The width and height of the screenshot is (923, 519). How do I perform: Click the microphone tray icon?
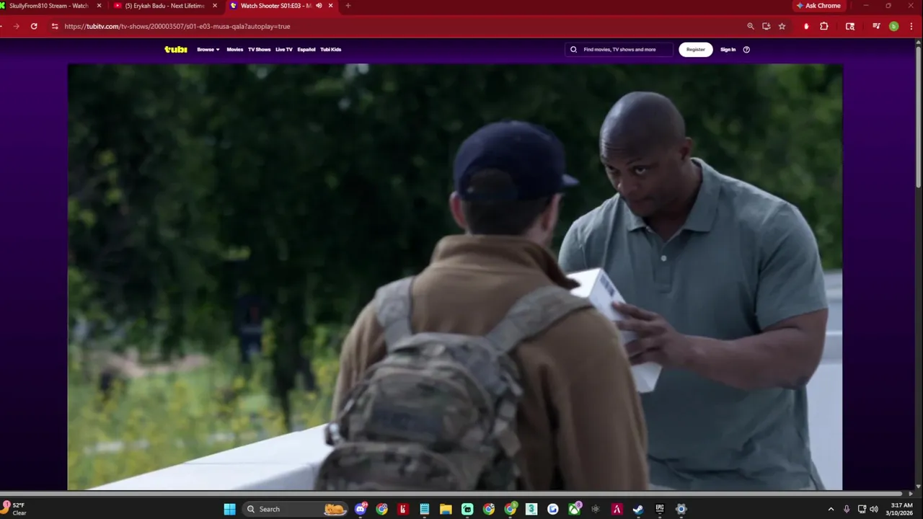pyautogui.click(x=847, y=509)
